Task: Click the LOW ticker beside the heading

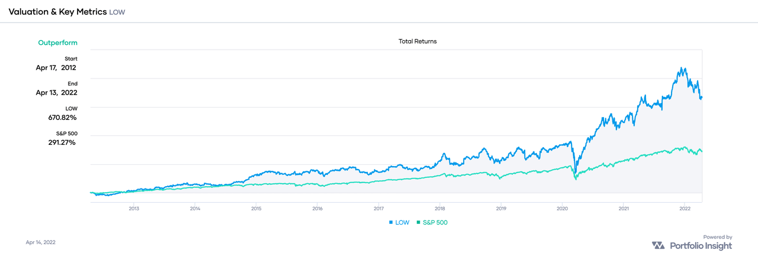Action: click(117, 12)
